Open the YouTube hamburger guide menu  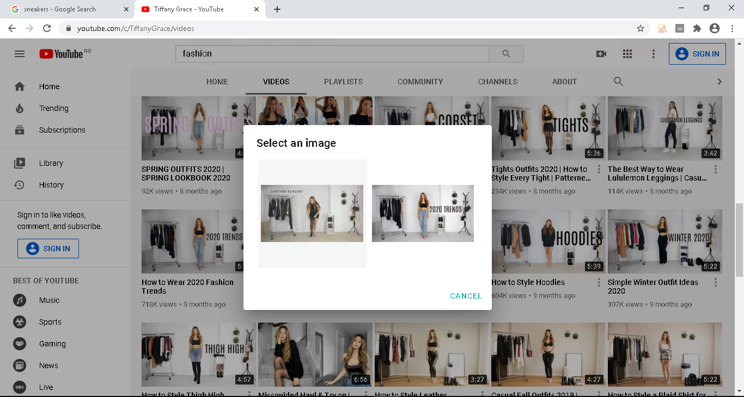click(20, 54)
